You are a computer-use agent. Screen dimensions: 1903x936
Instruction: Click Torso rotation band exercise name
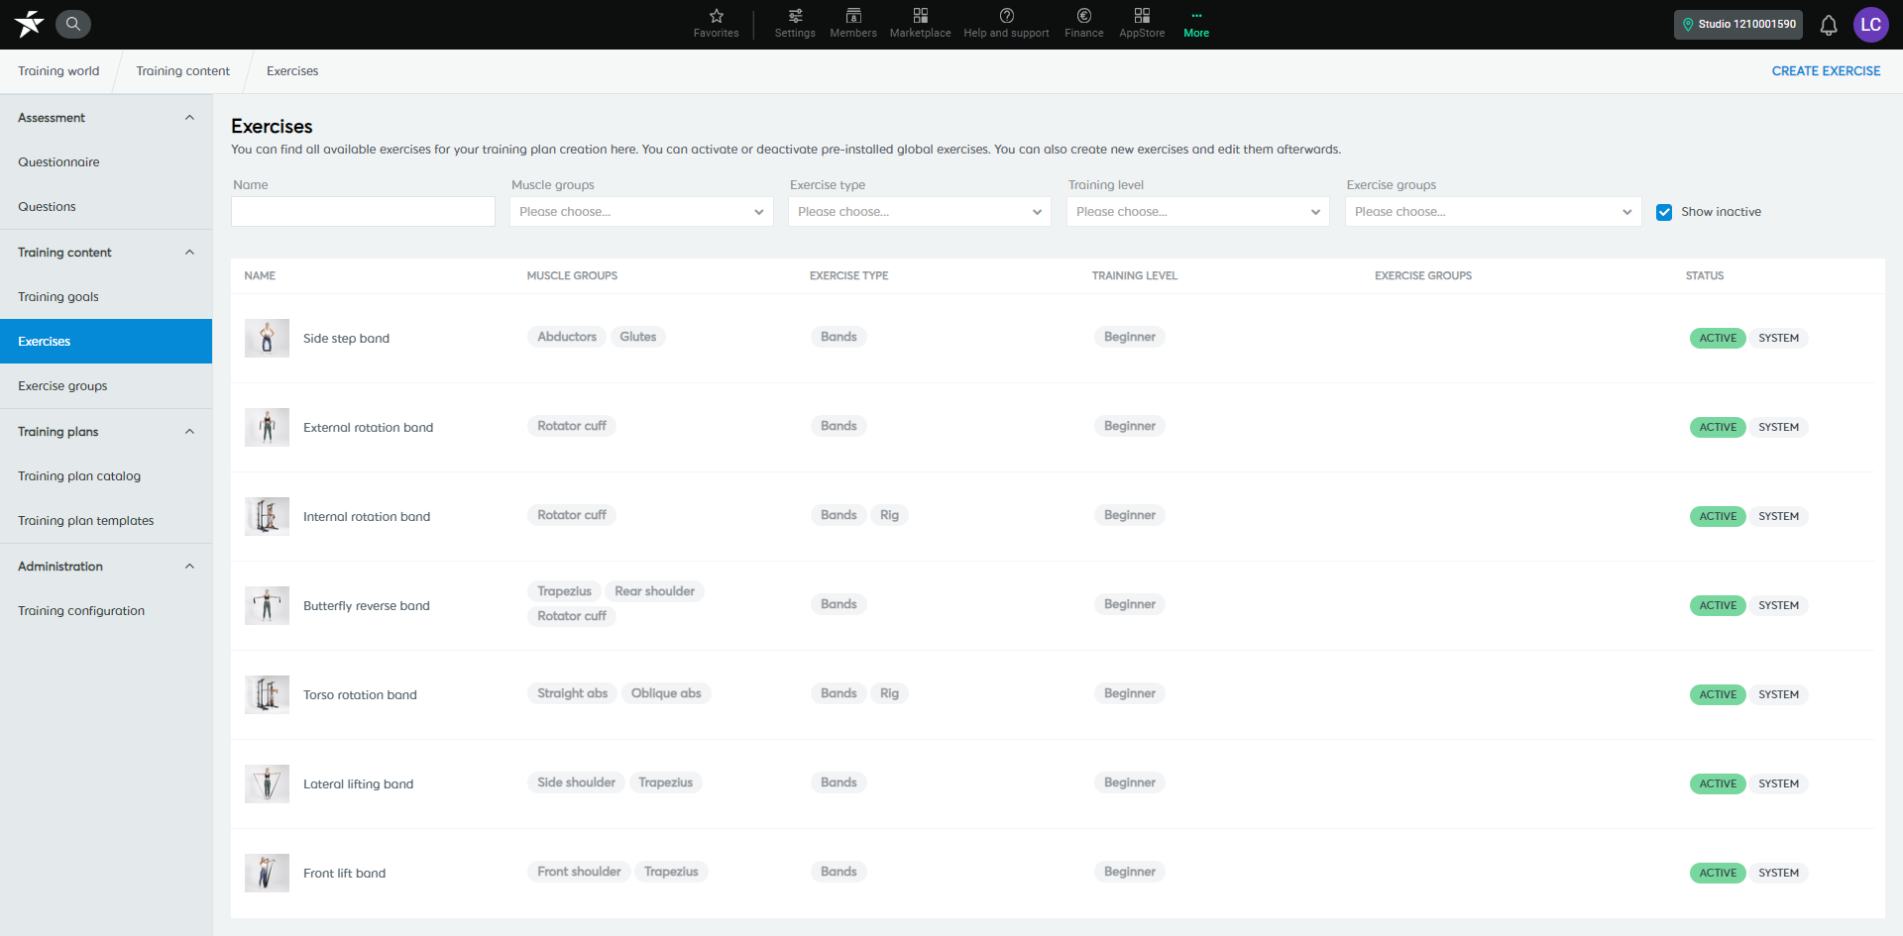[x=360, y=695]
